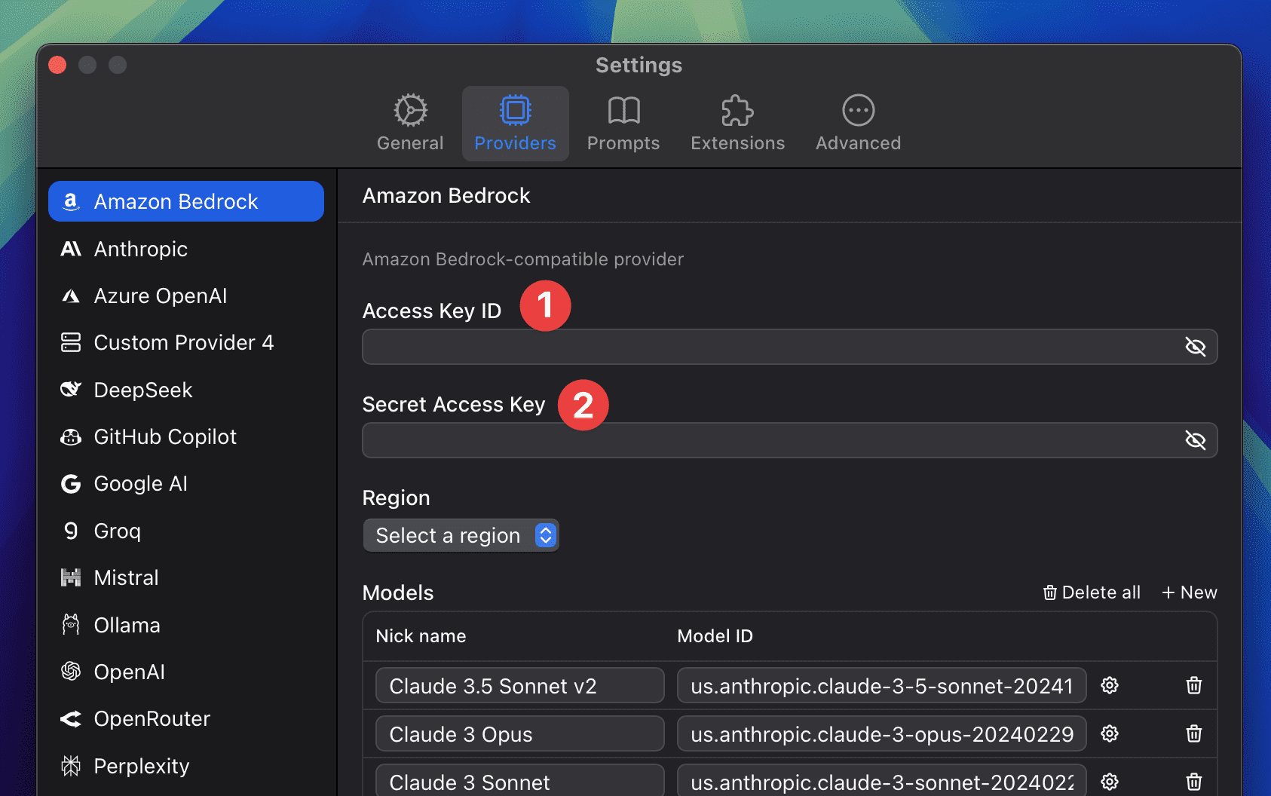Open settings gear for Claude 3 Opus

click(x=1109, y=733)
